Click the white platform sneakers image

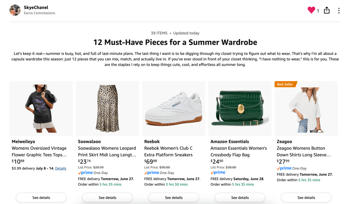(173, 108)
